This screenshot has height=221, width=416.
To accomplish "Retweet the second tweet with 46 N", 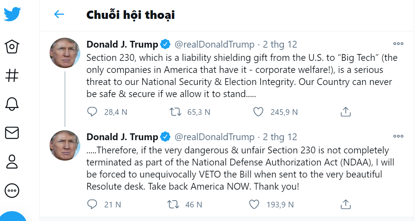I will (x=173, y=204).
